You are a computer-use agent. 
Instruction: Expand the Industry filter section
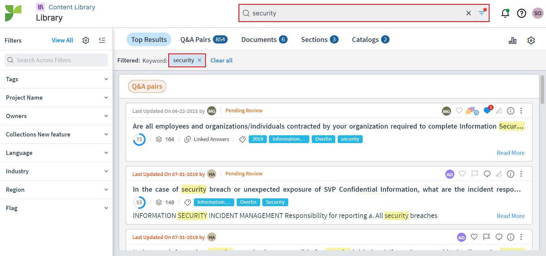click(x=56, y=171)
